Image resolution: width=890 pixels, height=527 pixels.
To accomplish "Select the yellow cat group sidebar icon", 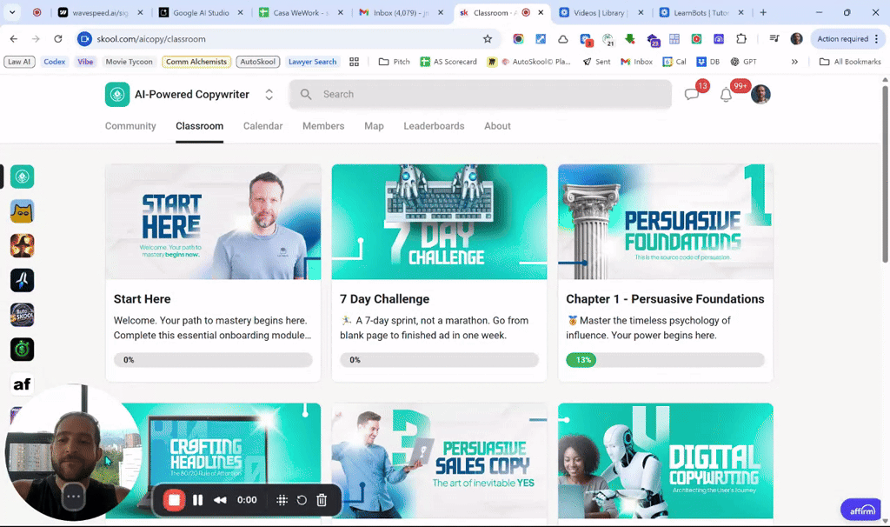I will pyautogui.click(x=22, y=211).
